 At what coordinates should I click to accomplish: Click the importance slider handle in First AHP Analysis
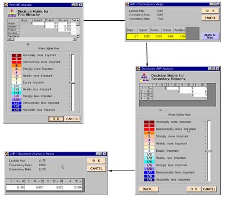[73, 83]
